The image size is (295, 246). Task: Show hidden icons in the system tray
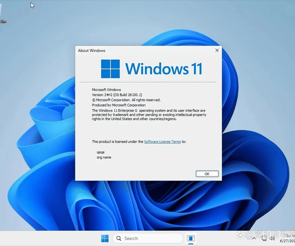(254, 239)
